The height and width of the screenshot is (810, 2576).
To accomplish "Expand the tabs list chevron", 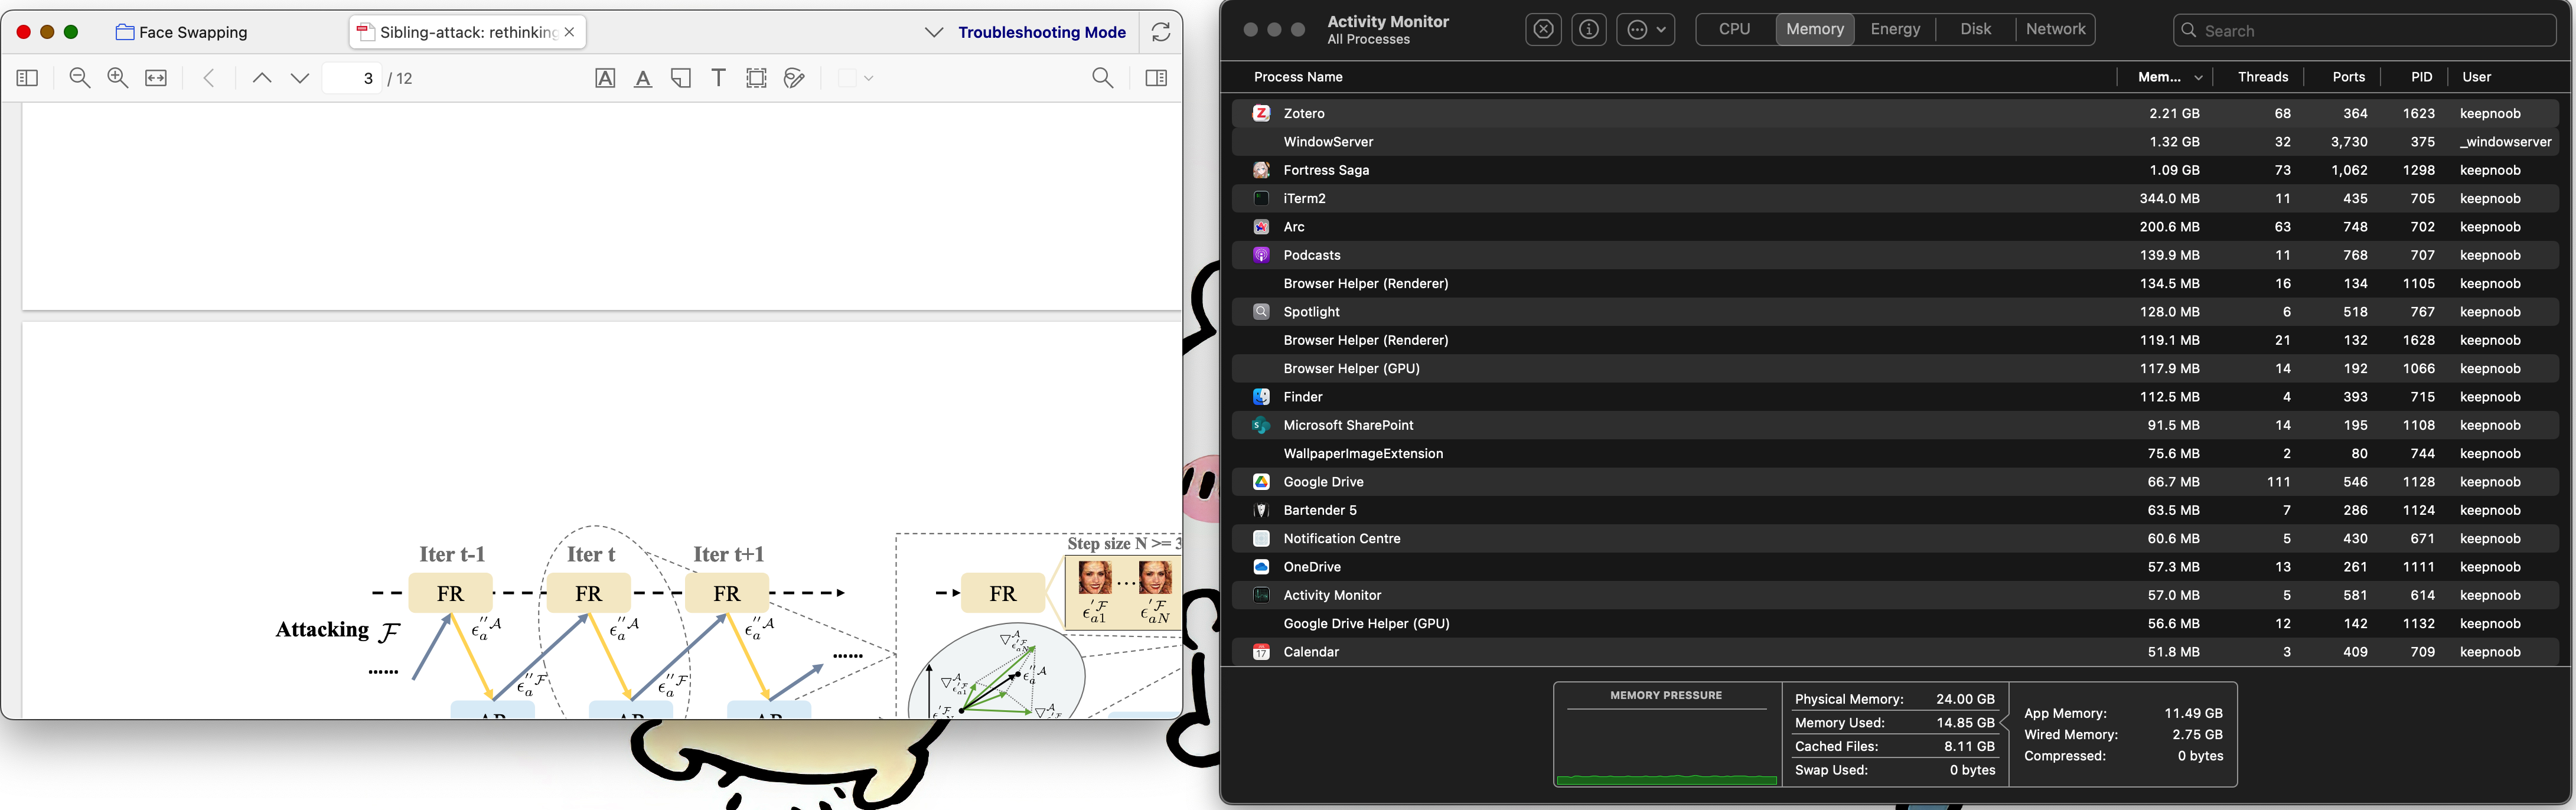I will (x=933, y=32).
